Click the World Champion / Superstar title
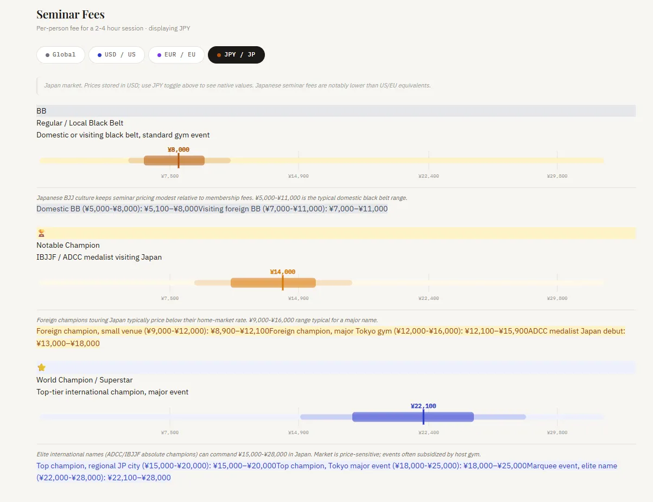Viewport: 653px width, 502px height. coord(84,380)
